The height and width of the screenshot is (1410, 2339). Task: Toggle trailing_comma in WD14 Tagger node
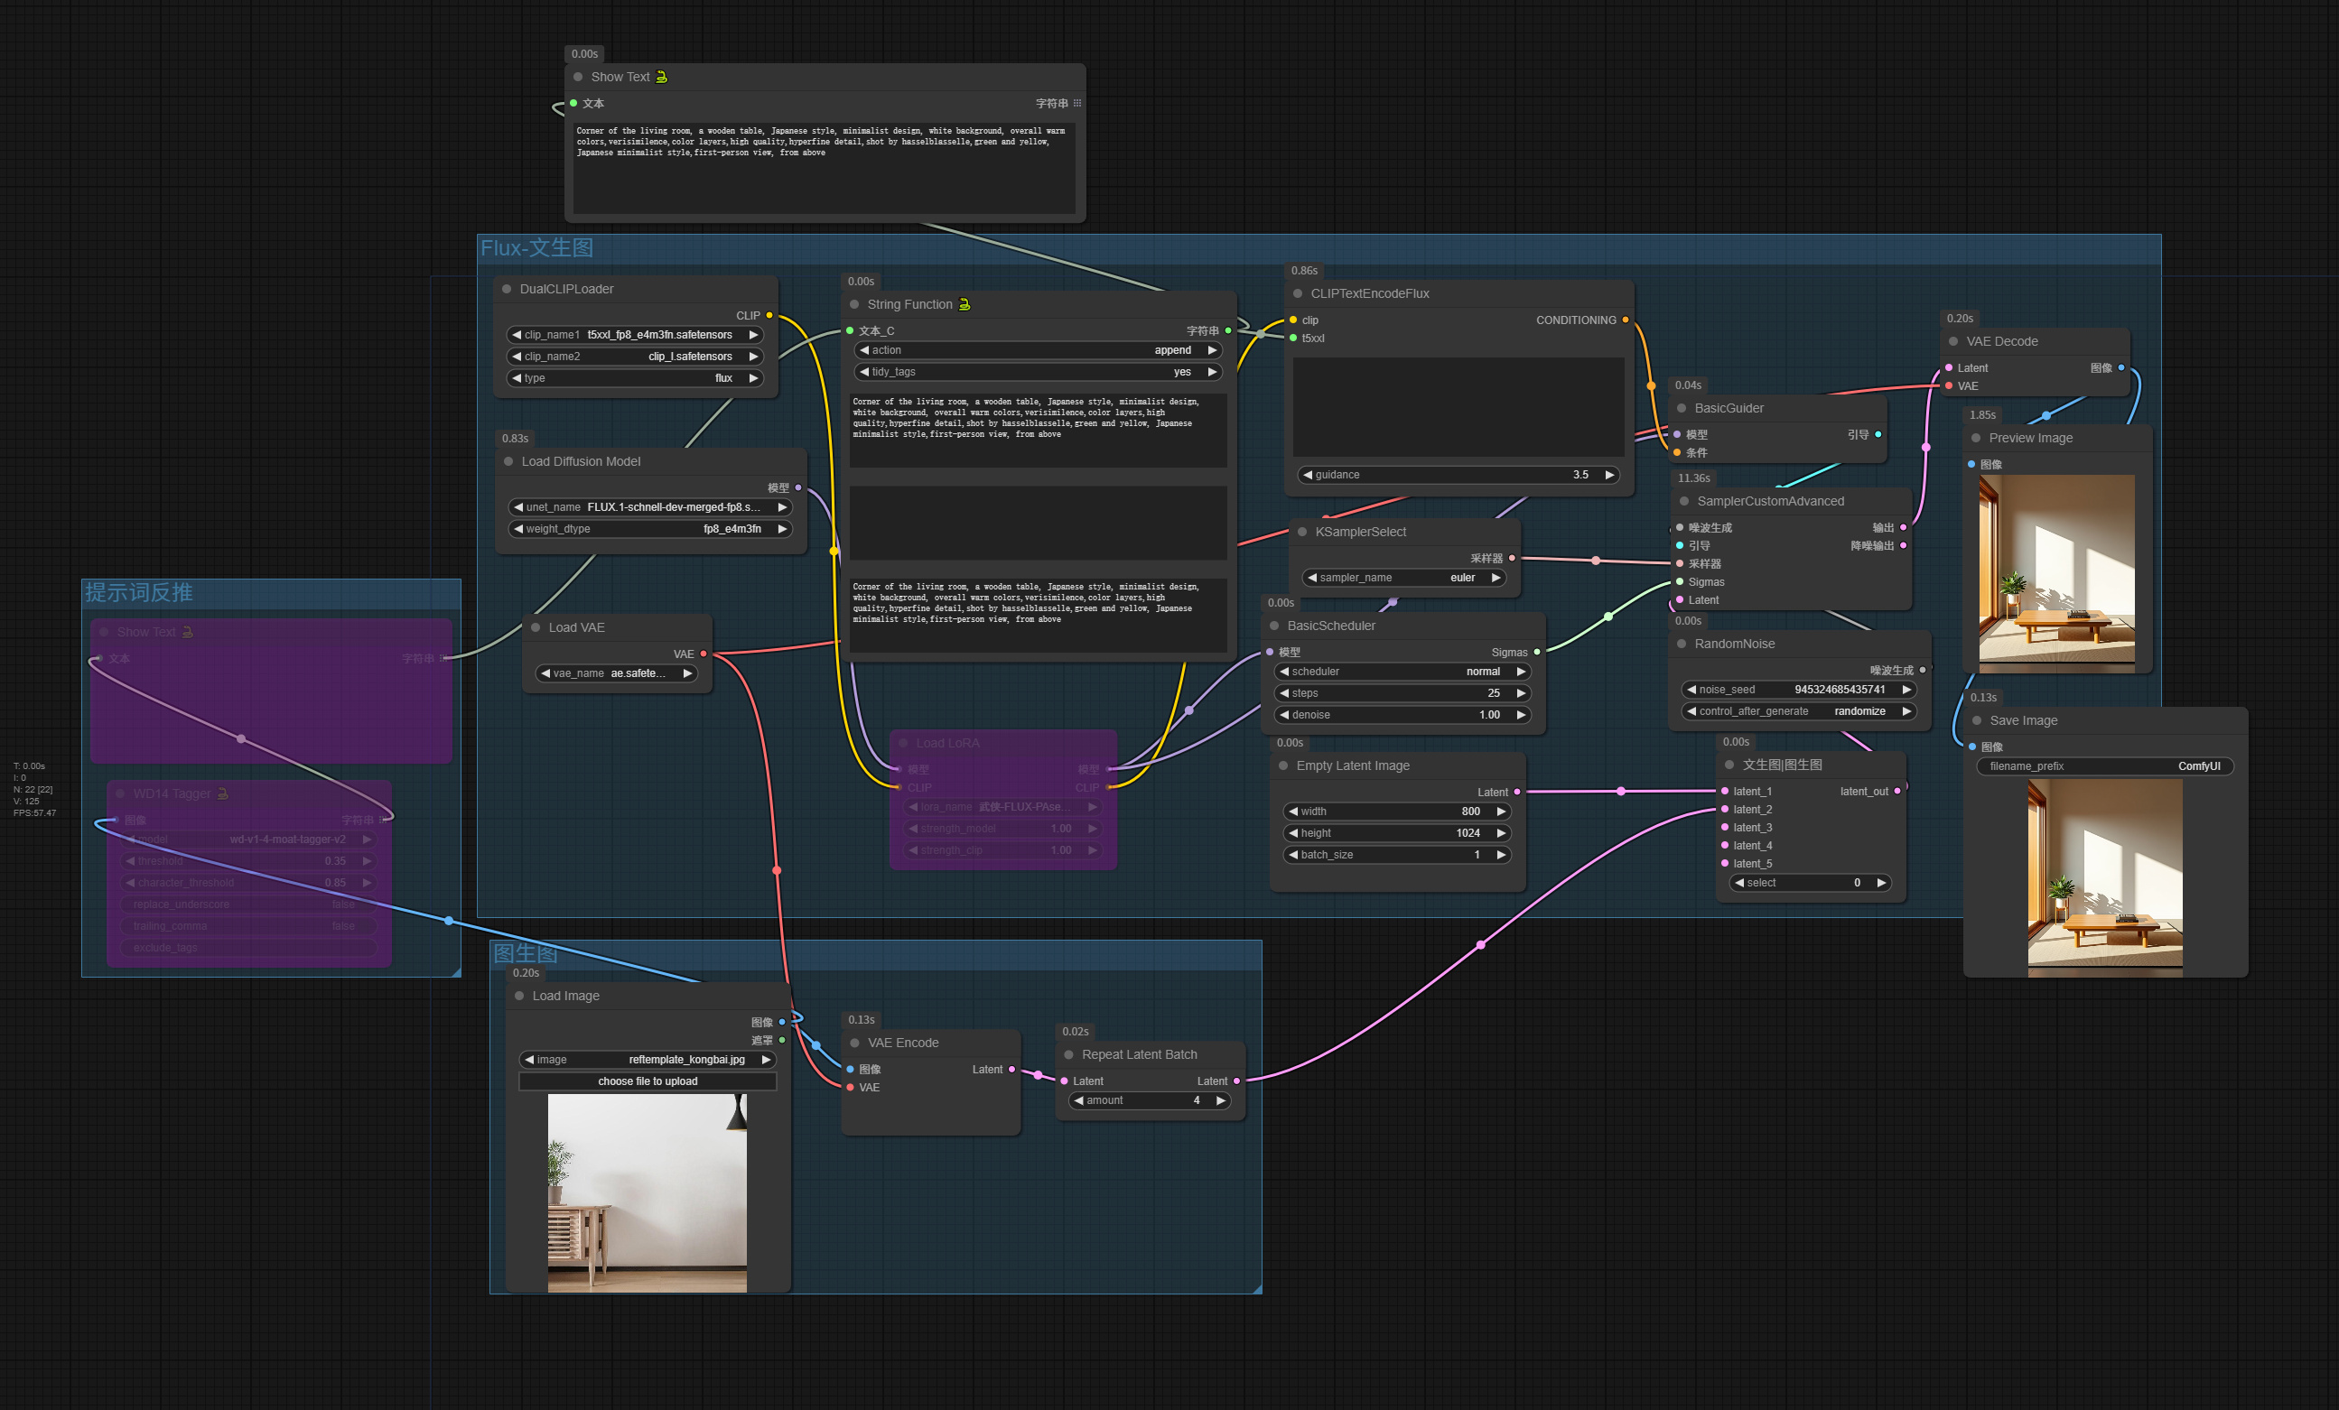click(x=247, y=926)
